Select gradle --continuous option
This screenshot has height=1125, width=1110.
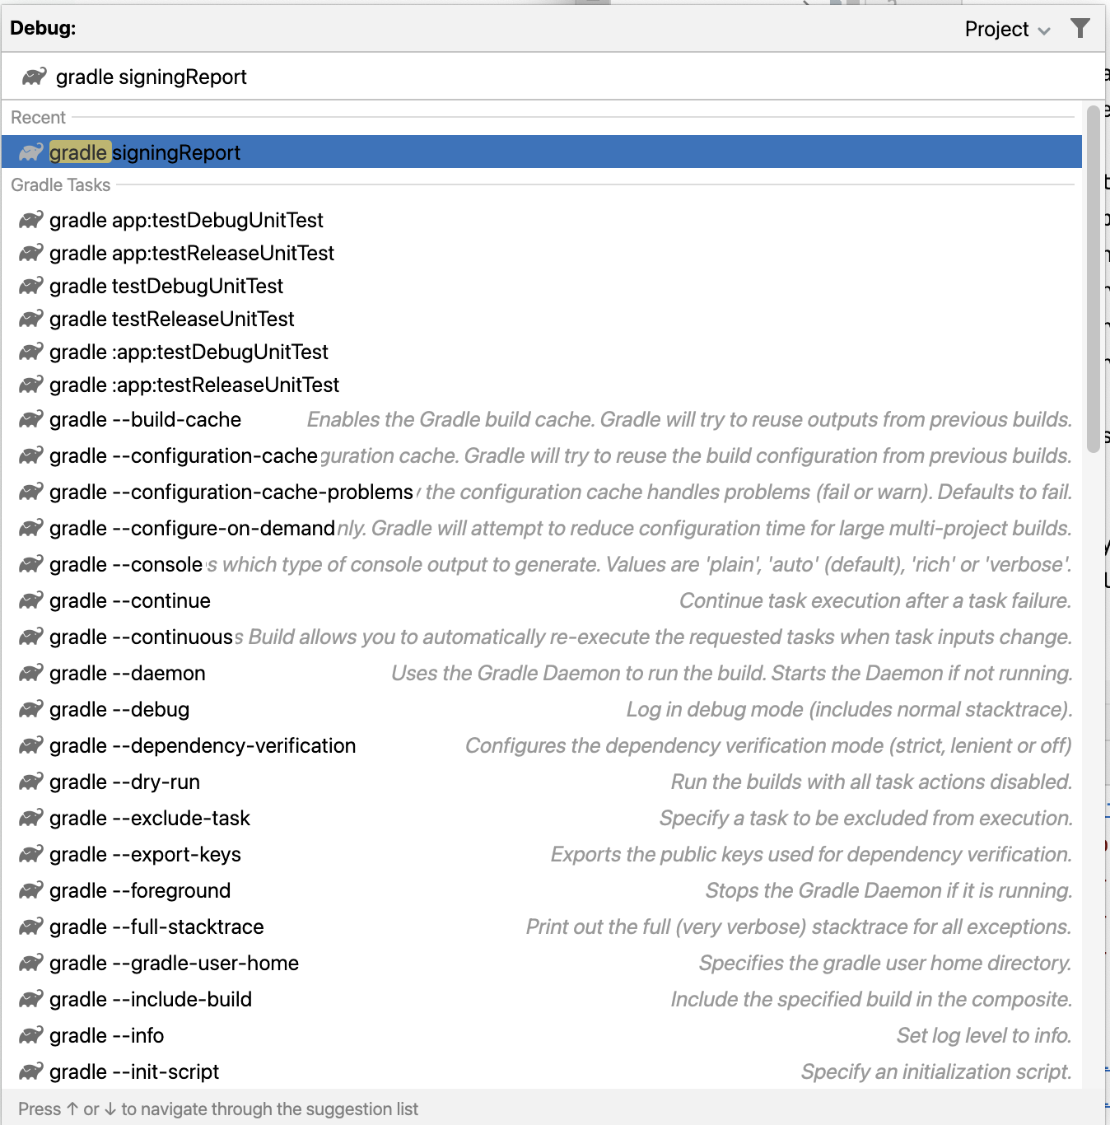click(542, 637)
